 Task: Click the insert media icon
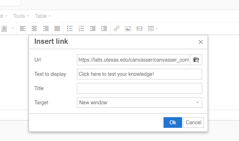point(140,28)
